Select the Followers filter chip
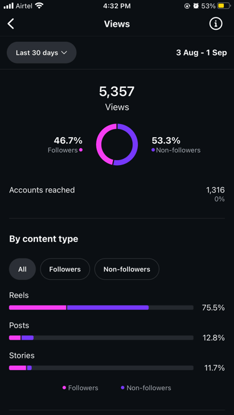The width and height of the screenshot is (234, 415). 65,269
